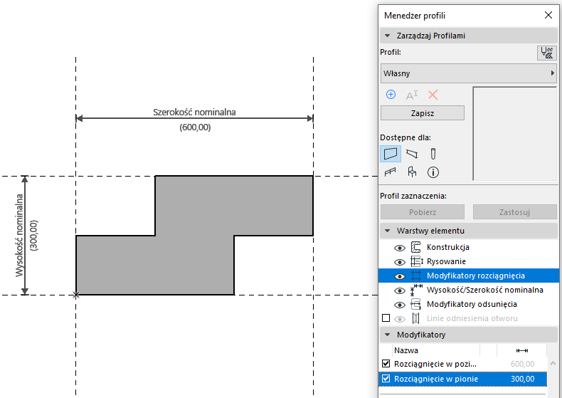
Task: Click the Konstrukcja layer icon
Action: [x=415, y=247]
